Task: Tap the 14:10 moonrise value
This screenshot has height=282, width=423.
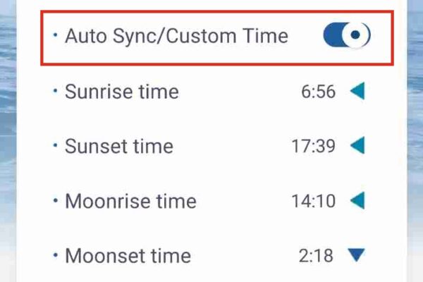Action: click(313, 201)
